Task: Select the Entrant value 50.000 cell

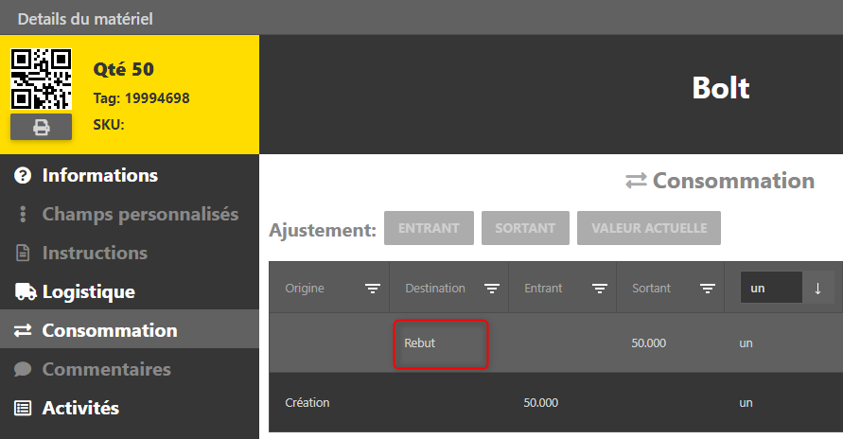Action: pos(541,402)
